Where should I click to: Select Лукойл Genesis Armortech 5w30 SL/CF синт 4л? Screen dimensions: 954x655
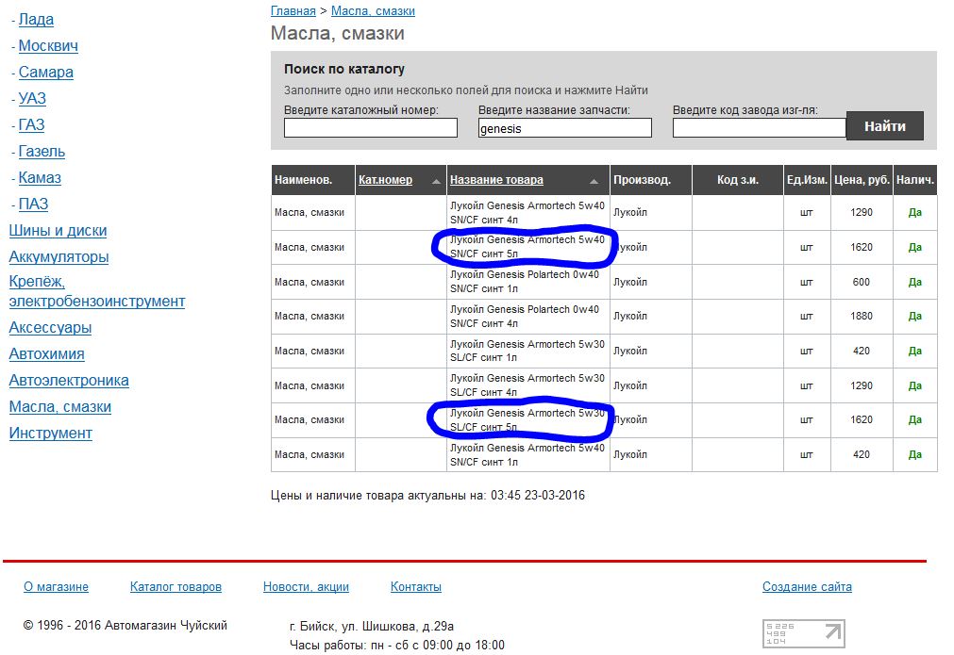(x=527, y=385)
